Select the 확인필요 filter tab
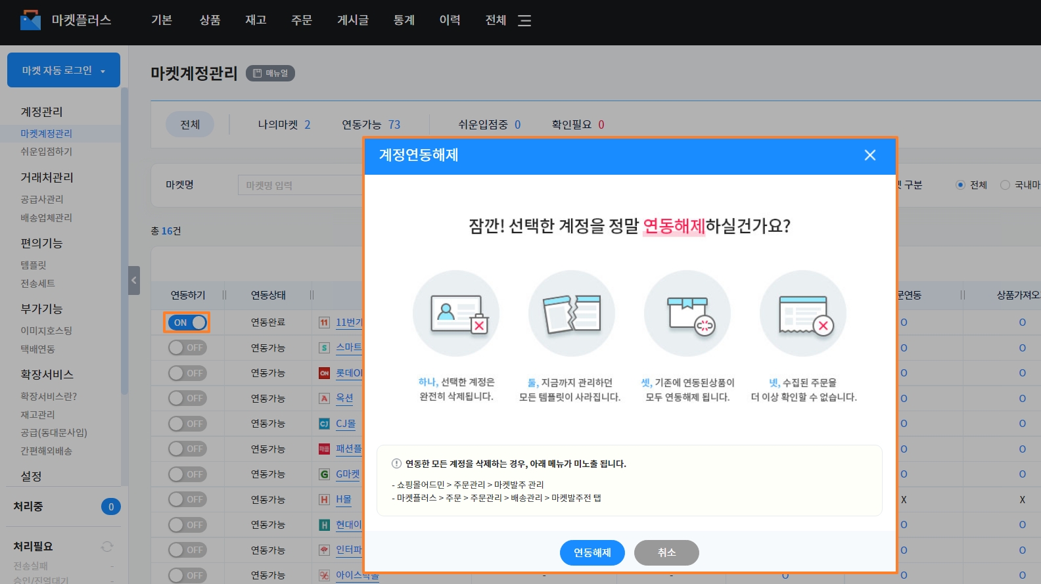The image size is (1041, 584). coord(578,125)
